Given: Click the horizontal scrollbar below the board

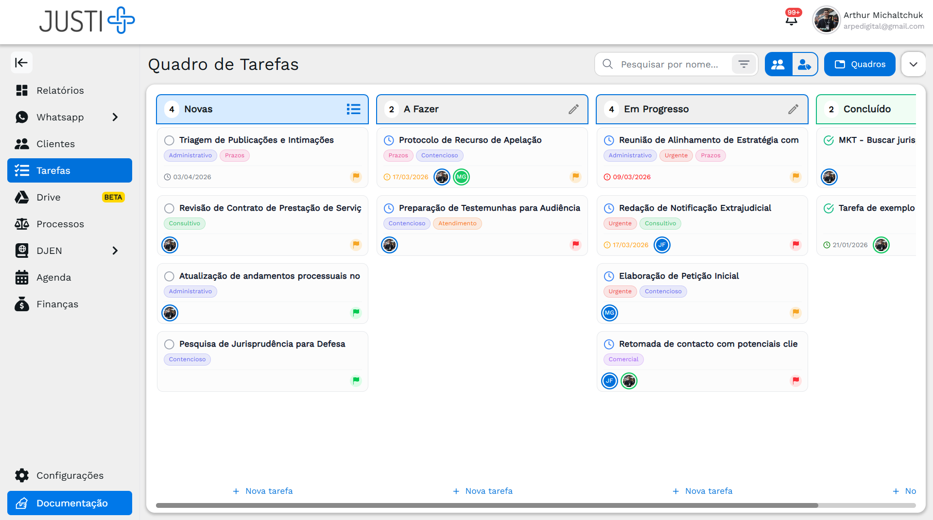Looking at the screenshot, I should (x=486, y=505).
